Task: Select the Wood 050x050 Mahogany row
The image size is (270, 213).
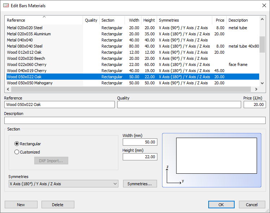Action: point(133,83)
